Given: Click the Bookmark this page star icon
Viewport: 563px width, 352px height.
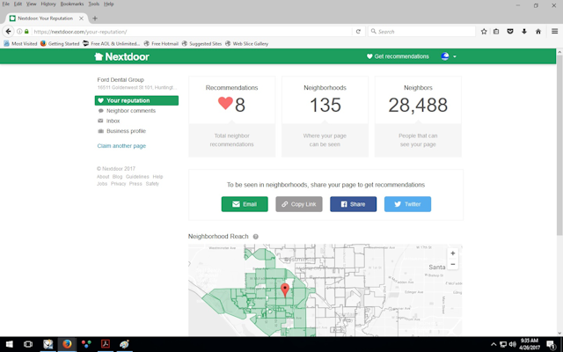Looking at the screenshot, I should click(484, 32).
